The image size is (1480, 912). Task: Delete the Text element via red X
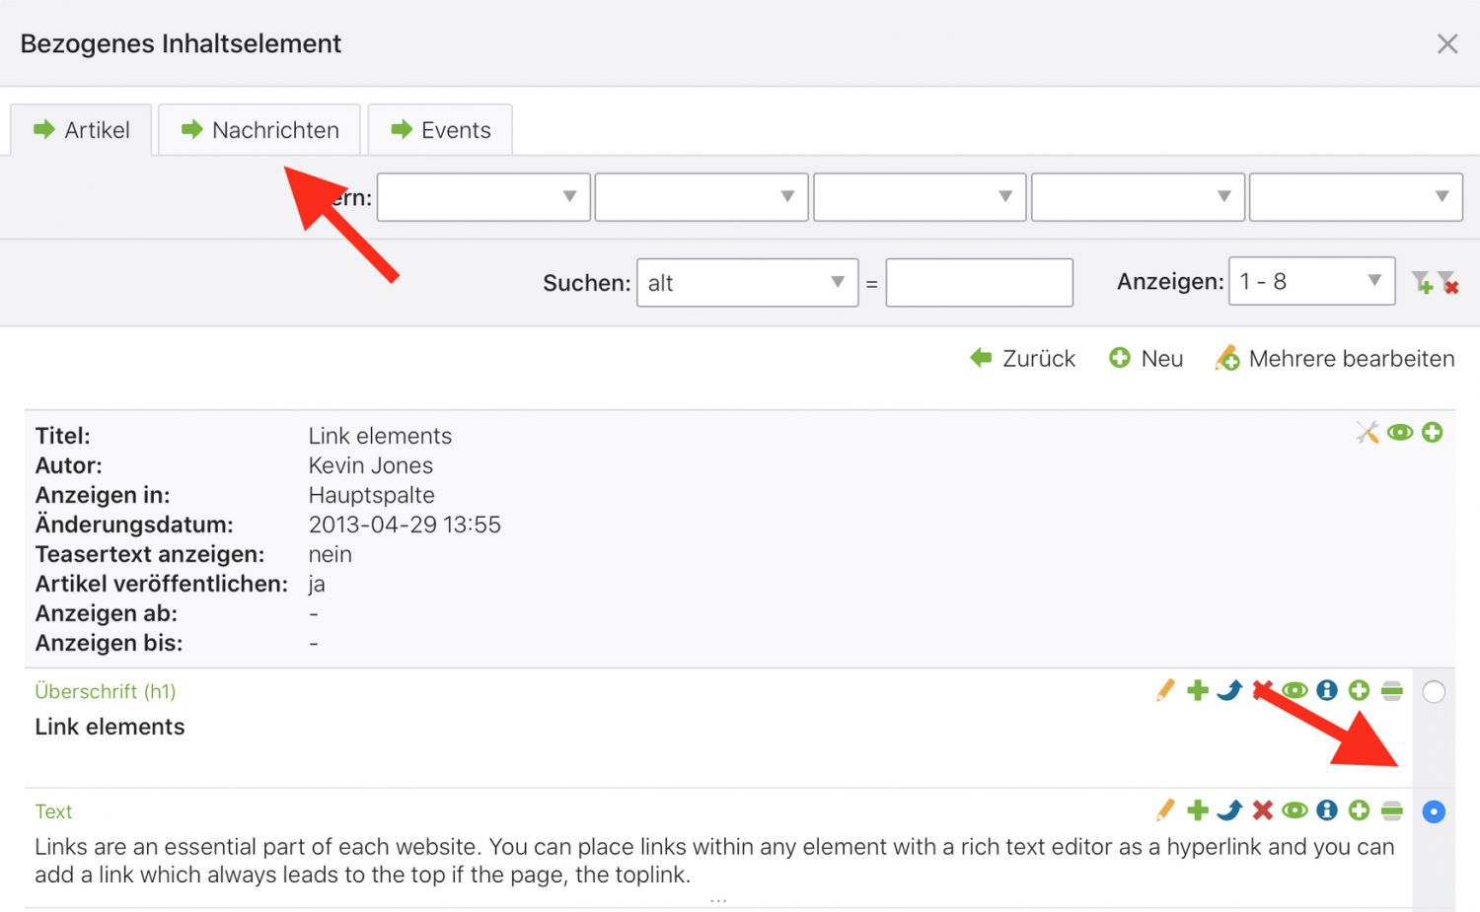click(1262, 810)
